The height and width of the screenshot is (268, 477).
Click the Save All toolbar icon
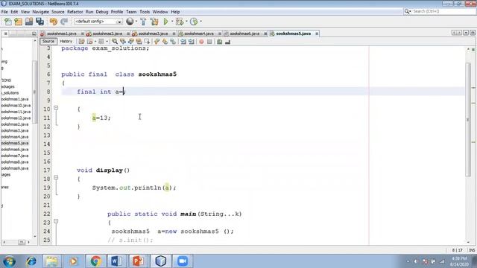click(x=40, y=22)
